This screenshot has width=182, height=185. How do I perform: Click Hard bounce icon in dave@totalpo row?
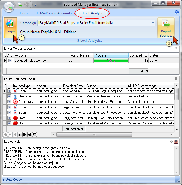tap(15, 123)
